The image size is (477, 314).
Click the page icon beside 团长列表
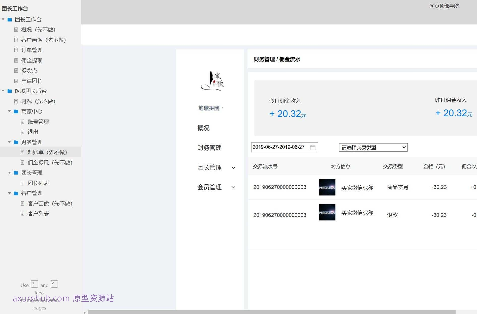click(x=22, y=183)
